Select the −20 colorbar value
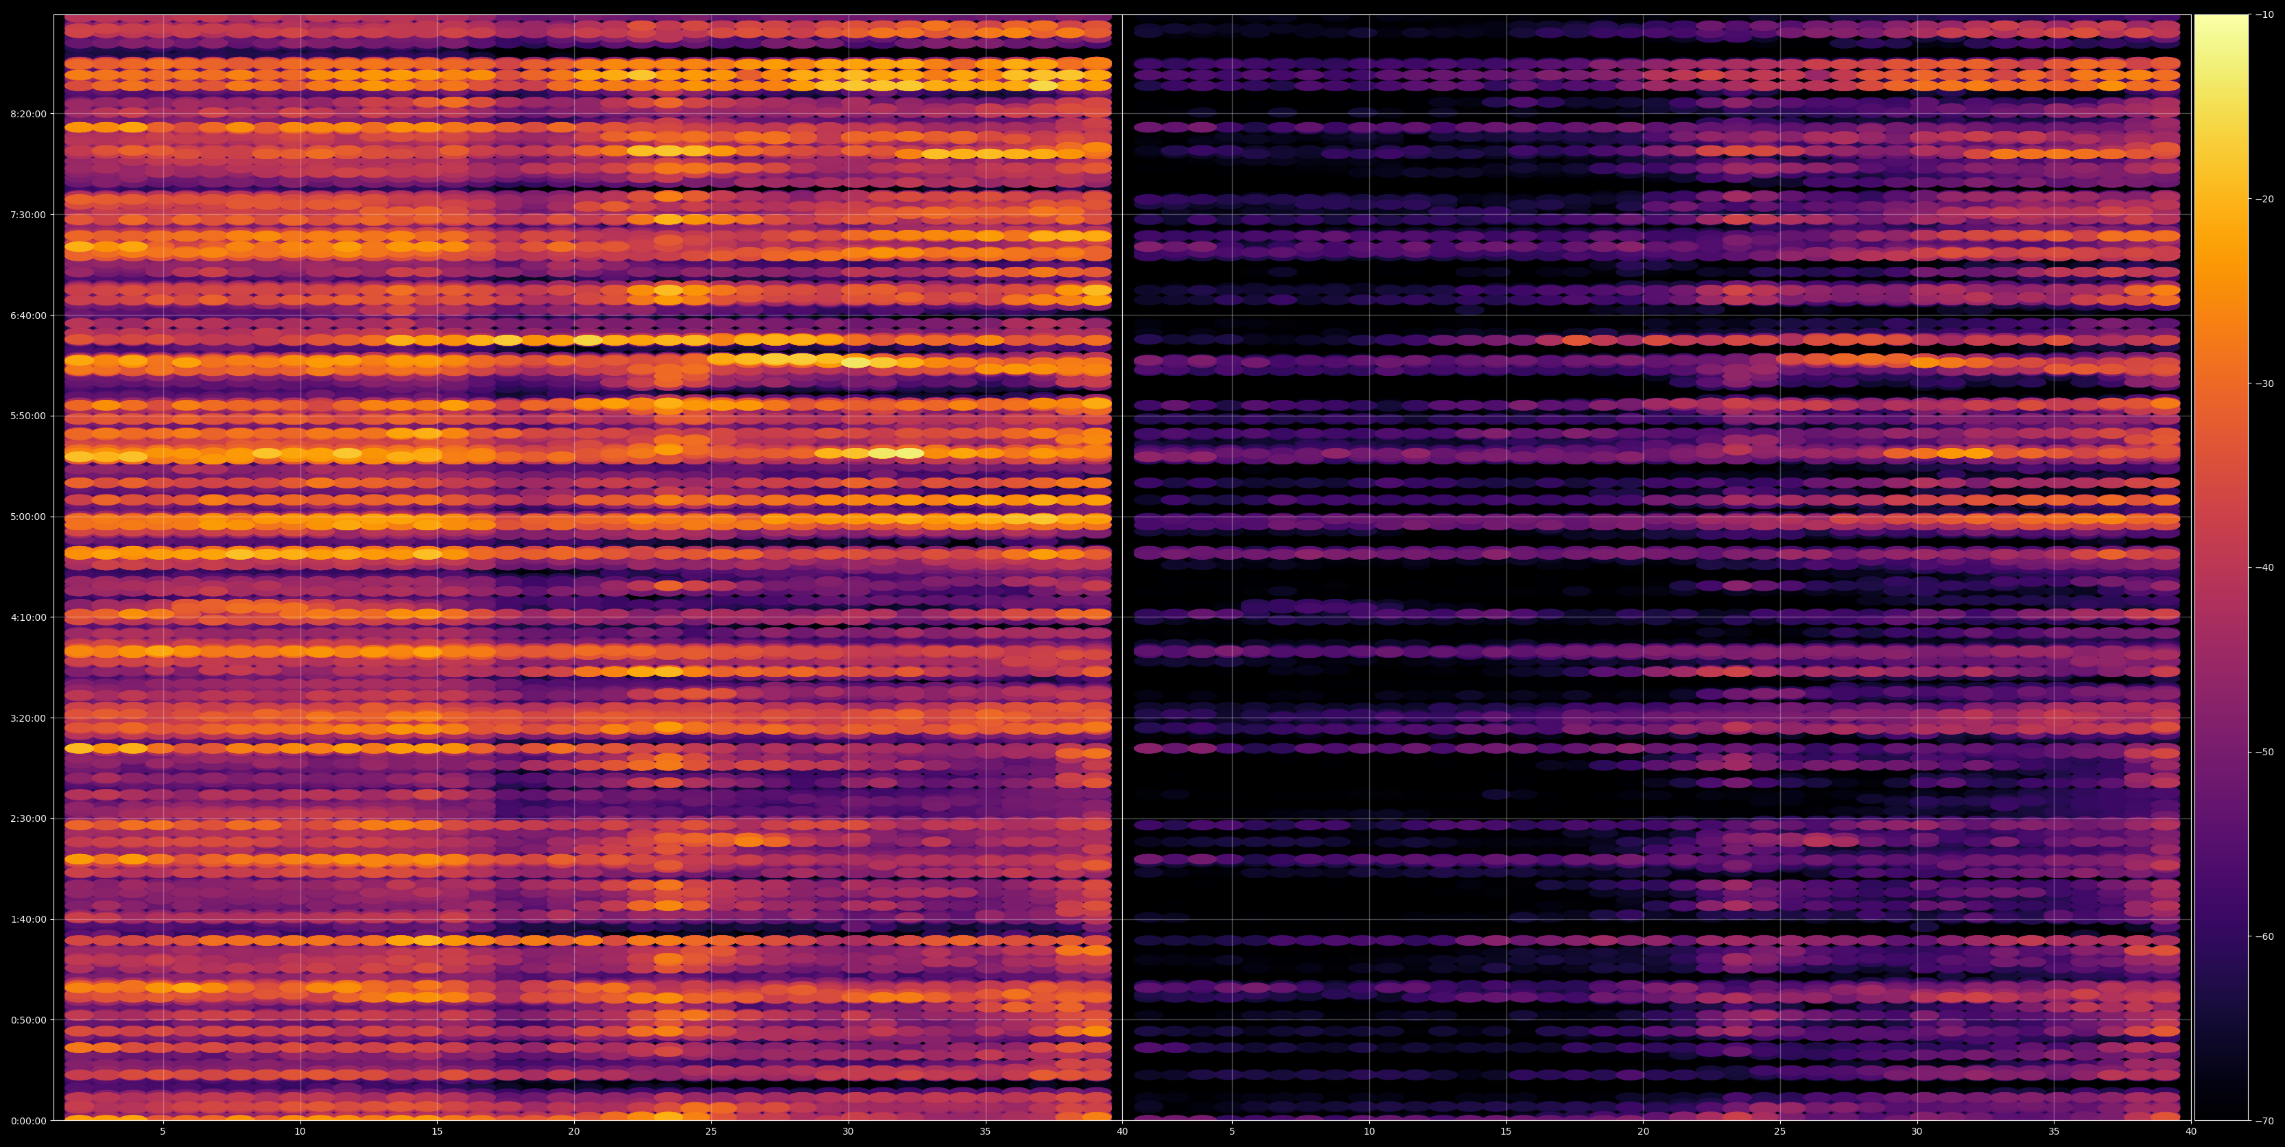 click(2264, 199)
